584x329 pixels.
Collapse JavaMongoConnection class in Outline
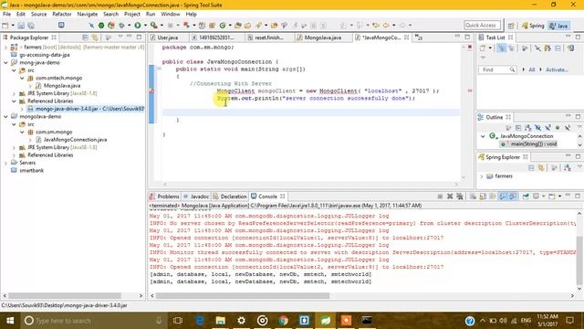483,136
